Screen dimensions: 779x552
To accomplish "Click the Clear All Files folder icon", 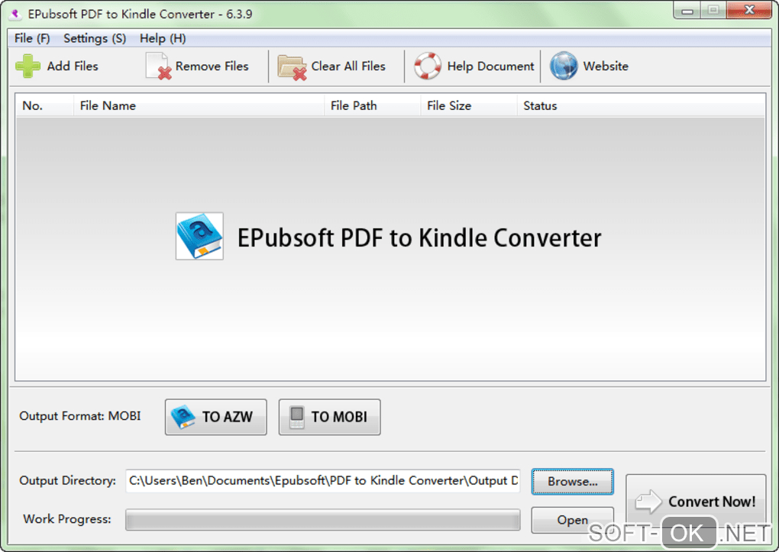I will 292,67.
